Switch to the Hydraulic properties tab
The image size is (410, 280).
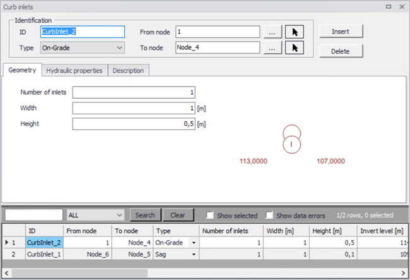pyautogui.click(x=74, y=70)
